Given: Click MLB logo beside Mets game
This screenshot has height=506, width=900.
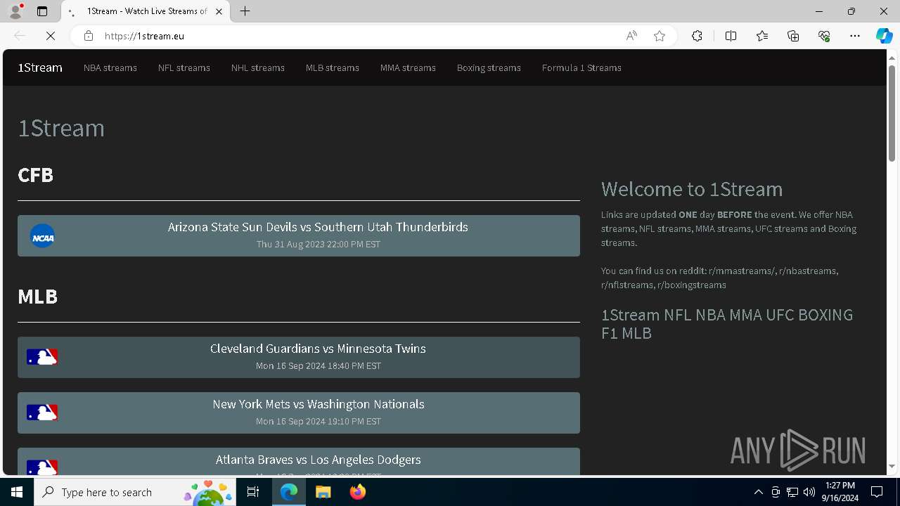Looking at the screenshot, I should [42, 413].
